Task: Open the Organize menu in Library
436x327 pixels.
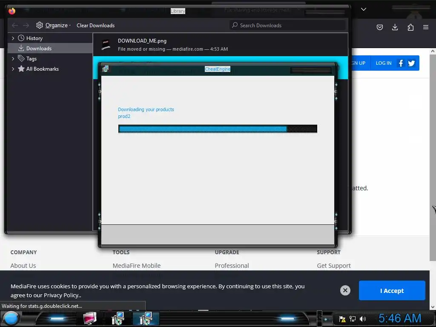Action: click(x=53, y=25)
